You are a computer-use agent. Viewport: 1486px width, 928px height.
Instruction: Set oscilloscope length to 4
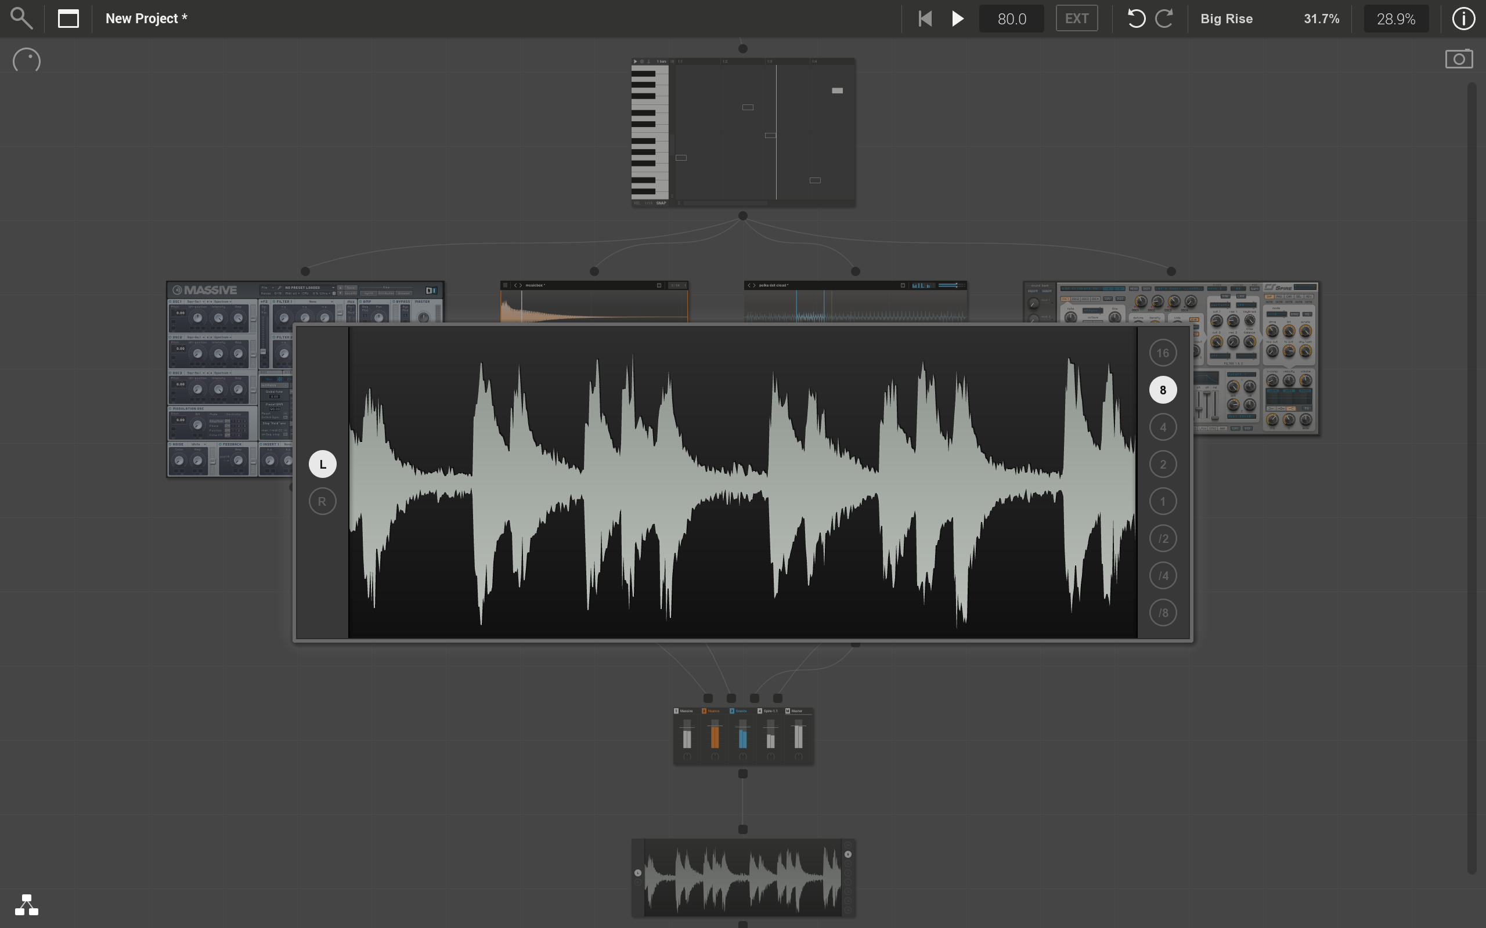[1163, 427]
